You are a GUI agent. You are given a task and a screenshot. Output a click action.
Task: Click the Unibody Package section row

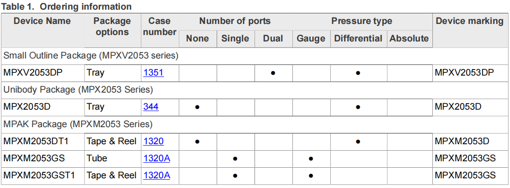(78, 90)
